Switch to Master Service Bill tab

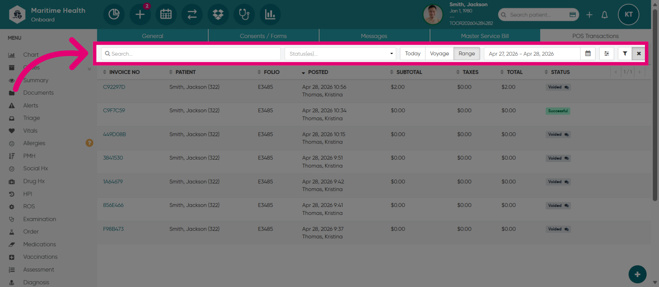click(485, 36)
